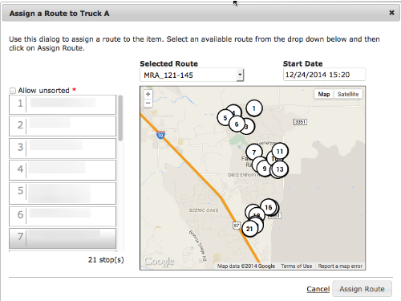
Task: Switch map view to Map
Action: click(x=324, y=94)
